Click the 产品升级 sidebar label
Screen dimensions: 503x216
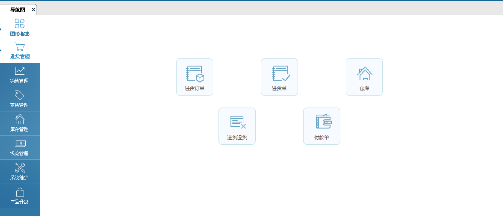19,202
